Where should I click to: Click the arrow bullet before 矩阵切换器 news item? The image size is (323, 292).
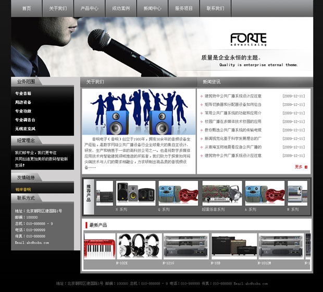(x=201, y=104)
